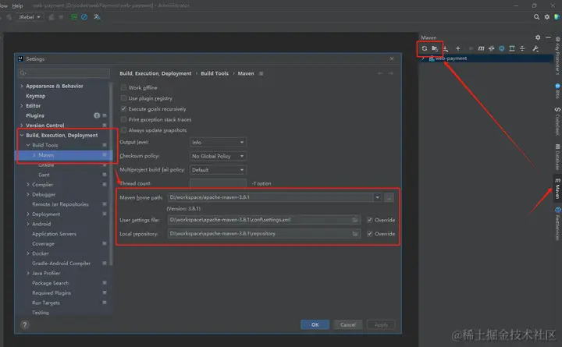Viewport: 562px width, 347px height.
Task: Collapse Build, Execution, Deployment node
Action: tap(22, 136)
